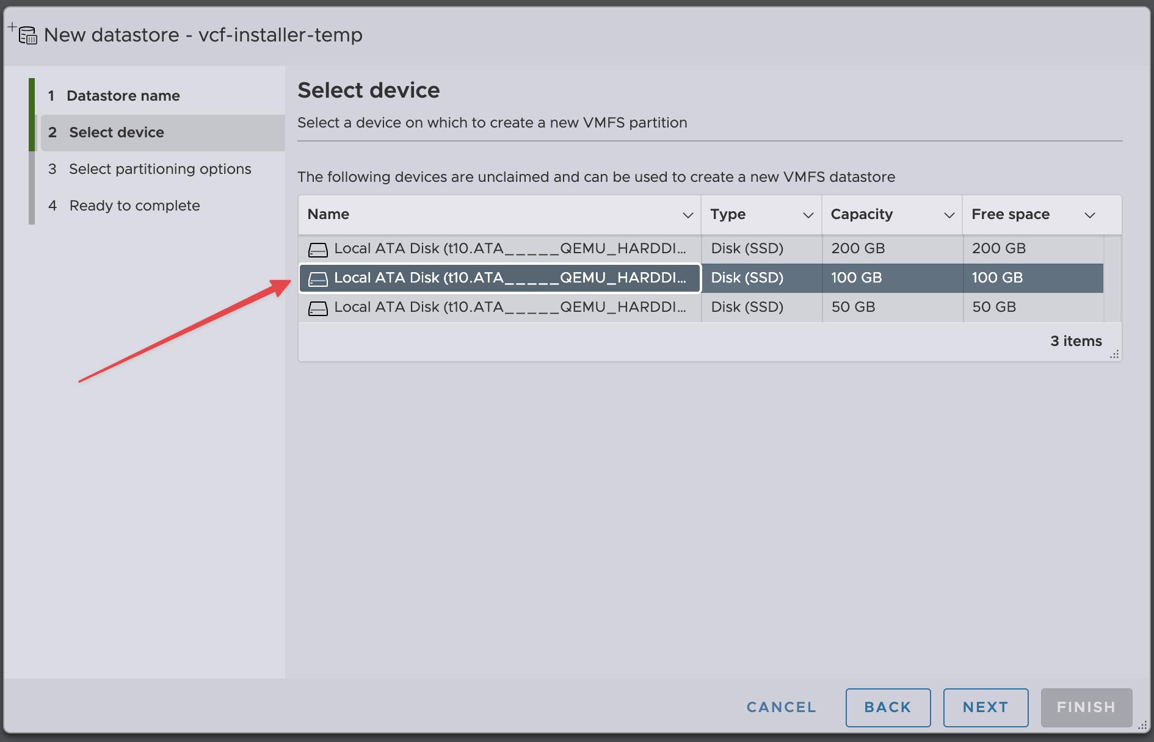Viewport: 1154px width, 742px height.
Task: Click the new datastore icon in title
Action: (x=23, y=34)
